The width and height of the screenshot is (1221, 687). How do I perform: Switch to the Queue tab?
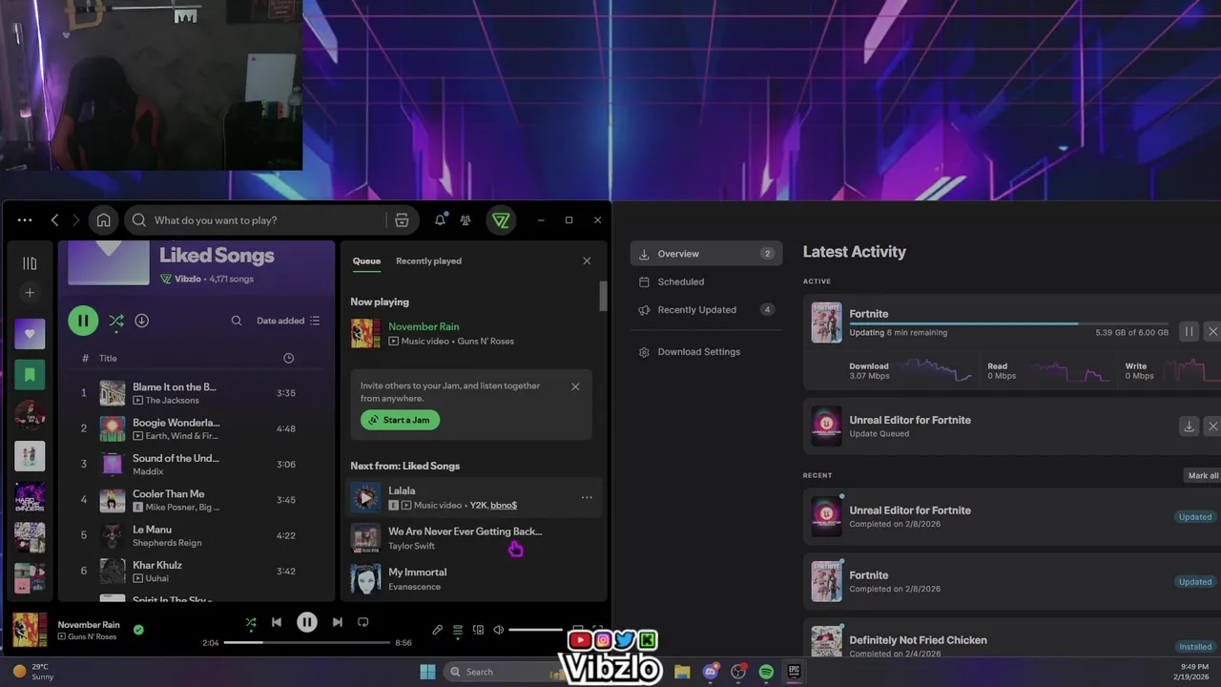[x=366, y=260]
